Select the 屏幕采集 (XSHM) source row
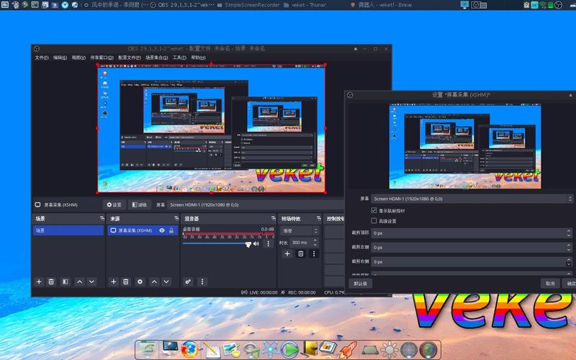The height and width of the screenshot is (360, 576). point(143,230)
